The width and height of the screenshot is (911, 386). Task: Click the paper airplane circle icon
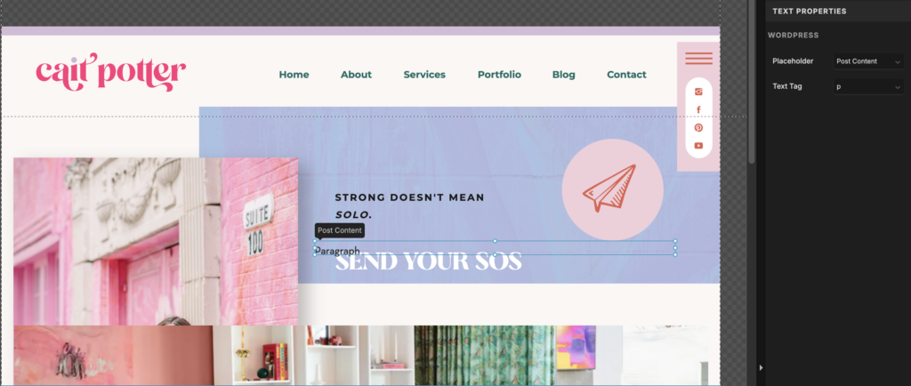(x=612, y=189)
